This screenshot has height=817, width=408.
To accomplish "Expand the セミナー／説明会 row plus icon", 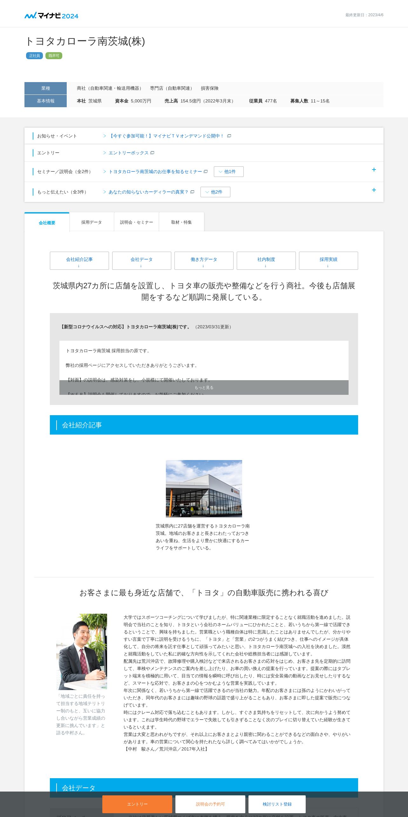I will coord(374,170).
